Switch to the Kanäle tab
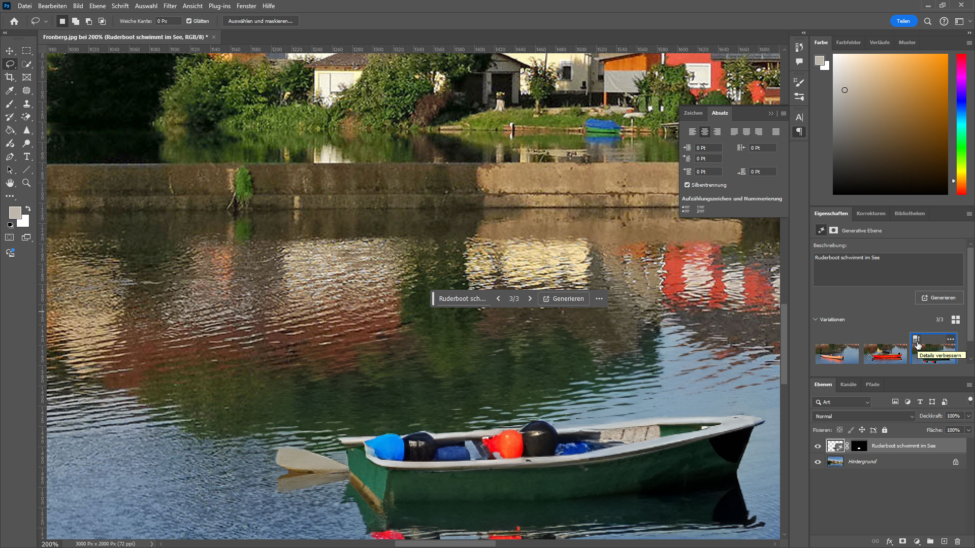The image size is (975, 548). 848,384
